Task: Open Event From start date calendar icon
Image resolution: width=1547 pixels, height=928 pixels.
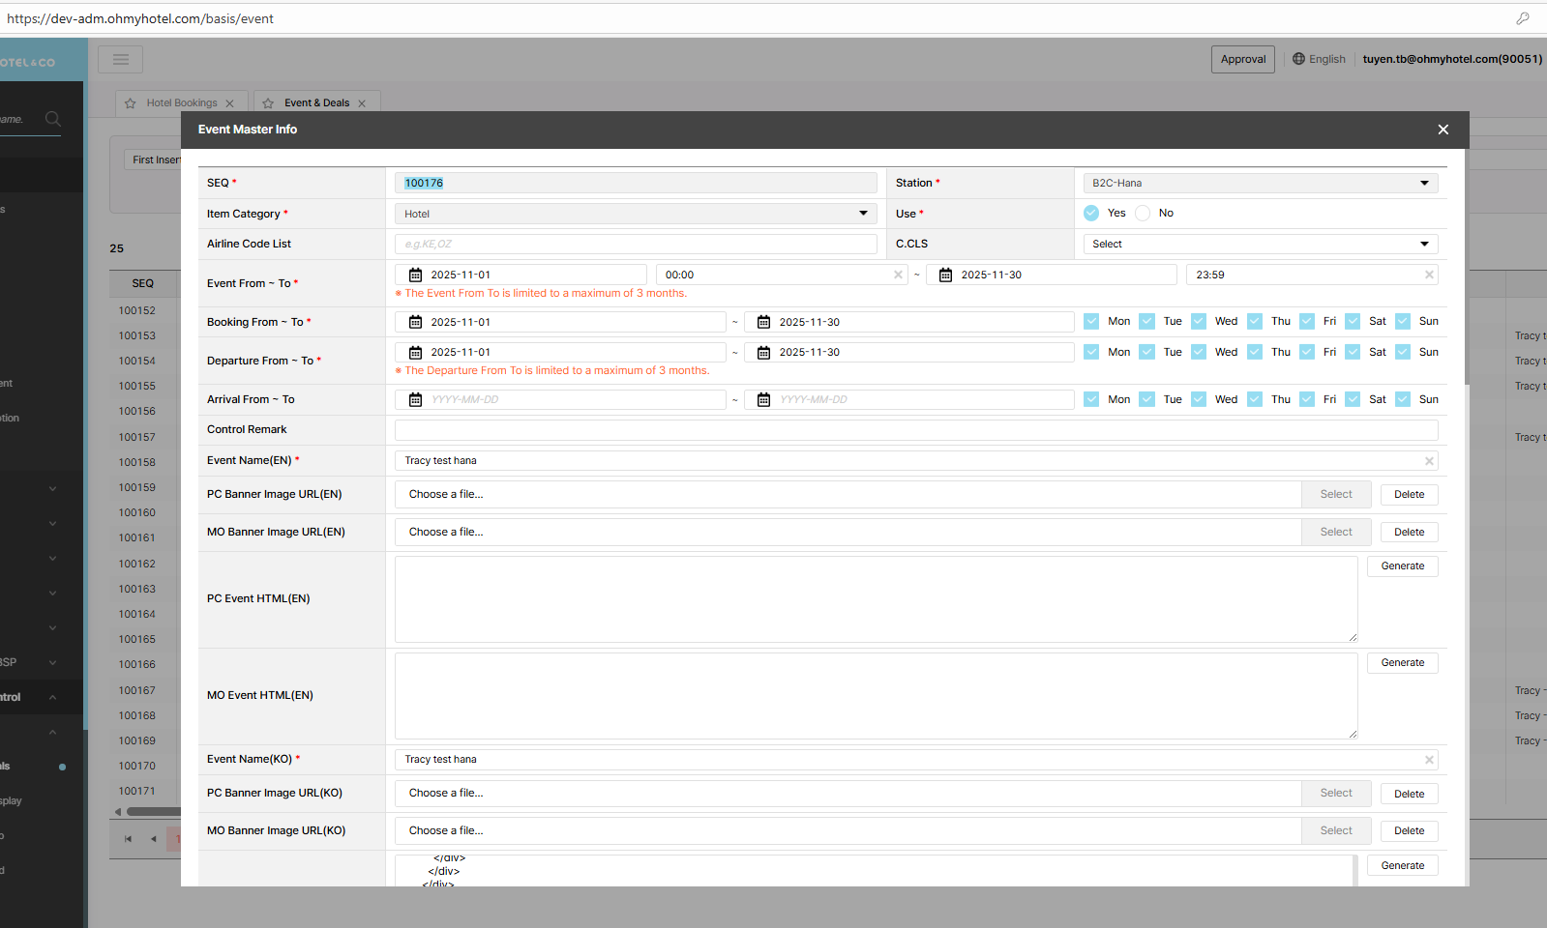Action: tap(415, 275)
